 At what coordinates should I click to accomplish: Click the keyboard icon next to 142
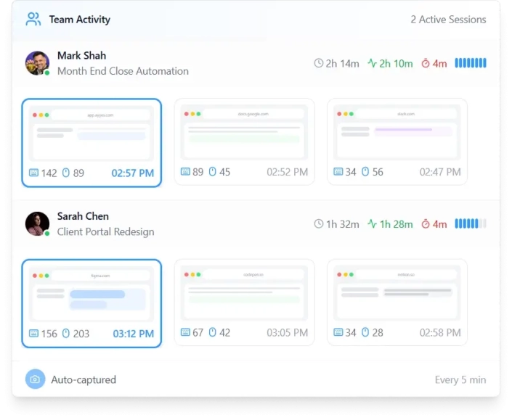point(33,173)
